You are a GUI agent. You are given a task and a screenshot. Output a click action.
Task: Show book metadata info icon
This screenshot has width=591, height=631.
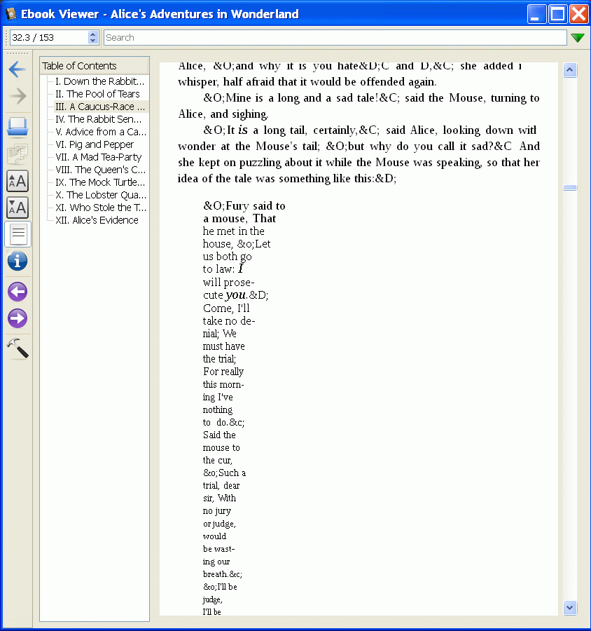point(18,262)
